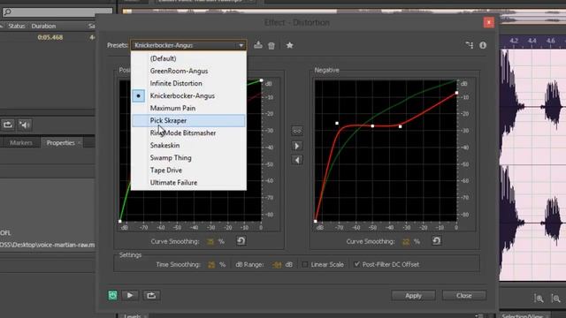Reset the negative curve

tap(436, 241)
